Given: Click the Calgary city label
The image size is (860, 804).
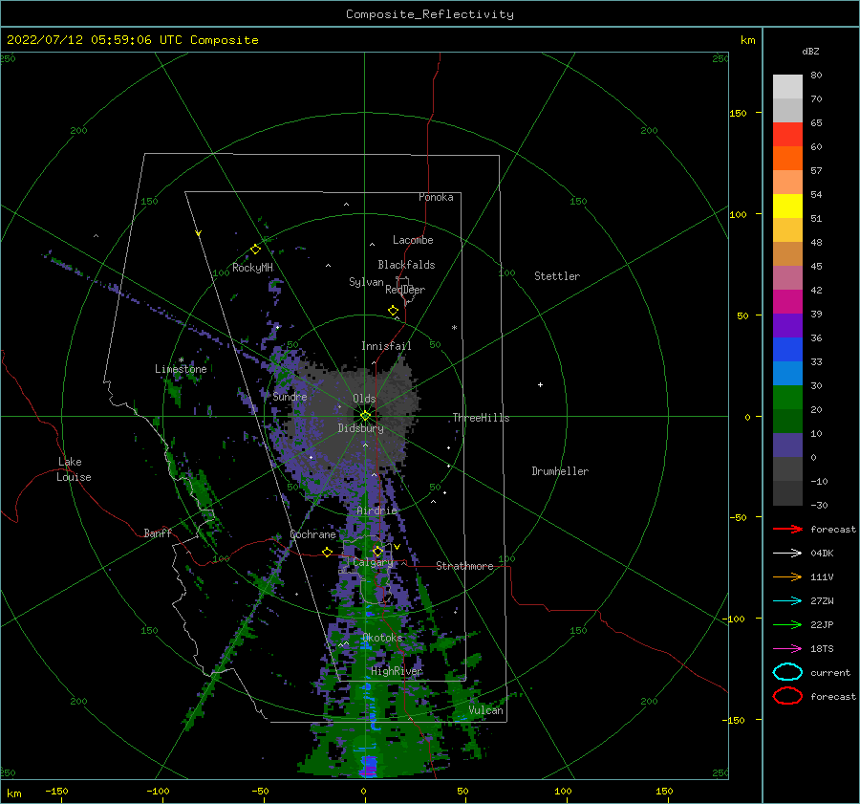Looking at the screenshot, I should pyautogui.click(x=373, y=562).
